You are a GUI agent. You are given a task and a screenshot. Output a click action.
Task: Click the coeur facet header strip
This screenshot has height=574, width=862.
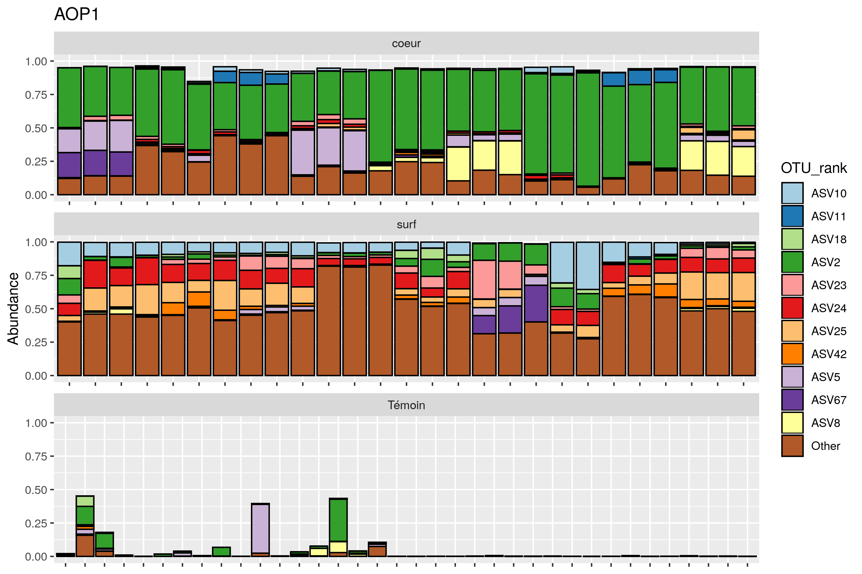tap(406, 43)
